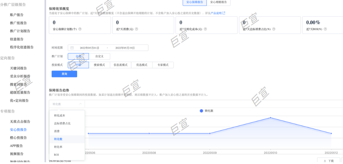
Task: Click the 查询 button
Action: [64, 74]
